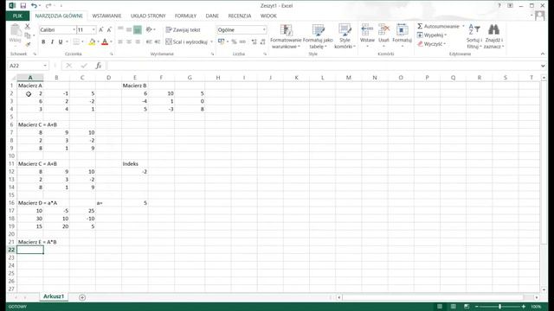Add a new sheet

[x=82, y=297]
